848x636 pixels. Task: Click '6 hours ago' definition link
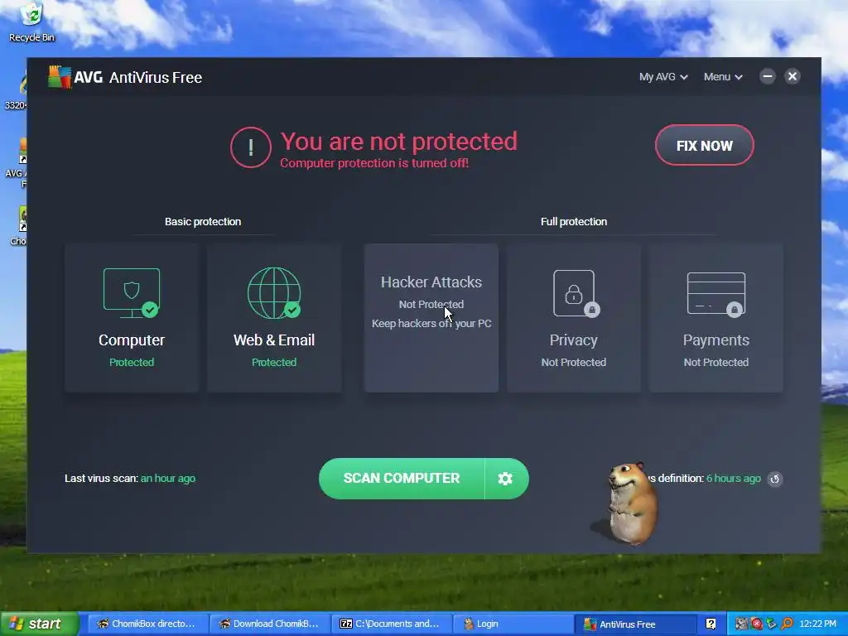(734, 478)
